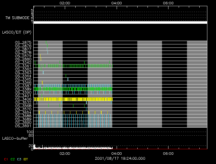Select the OS_3406 row label
Screen dimensions: 216x164
point(23,99)
